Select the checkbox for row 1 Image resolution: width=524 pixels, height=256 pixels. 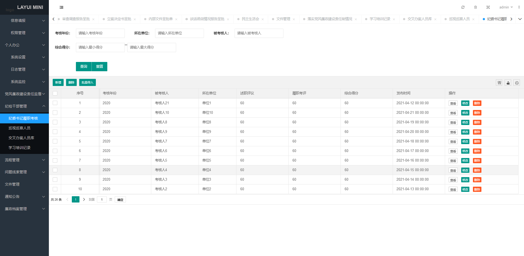(55, 103)
